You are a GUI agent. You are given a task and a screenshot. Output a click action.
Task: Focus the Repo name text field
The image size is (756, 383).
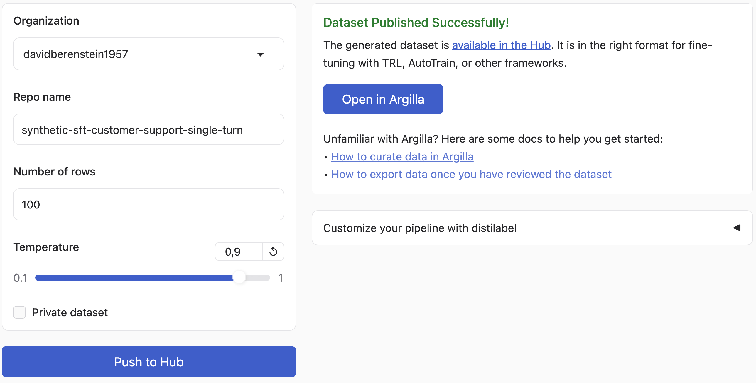(x=148, y=130)
